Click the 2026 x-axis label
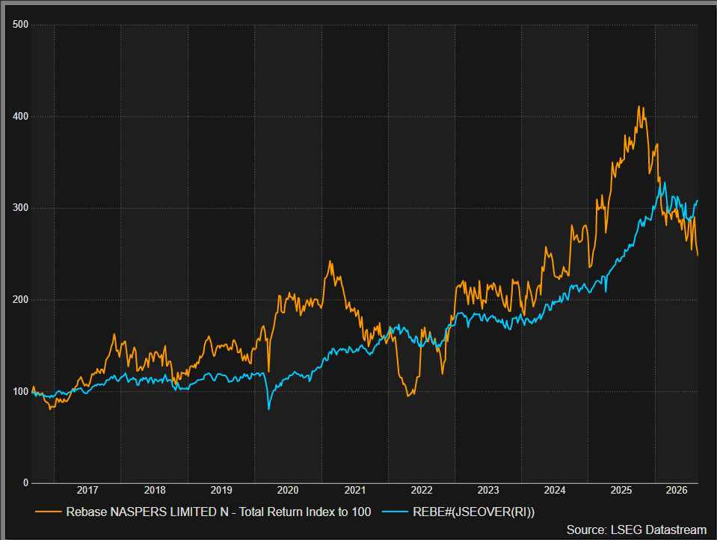 coord(677,490)
